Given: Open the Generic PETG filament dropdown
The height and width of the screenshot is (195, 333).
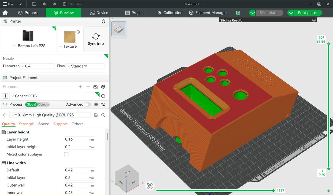Looking at the screenshot, I should click(54, 96).
